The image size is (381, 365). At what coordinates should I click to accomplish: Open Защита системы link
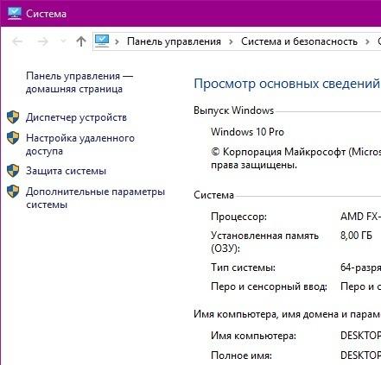click(66, 171)
